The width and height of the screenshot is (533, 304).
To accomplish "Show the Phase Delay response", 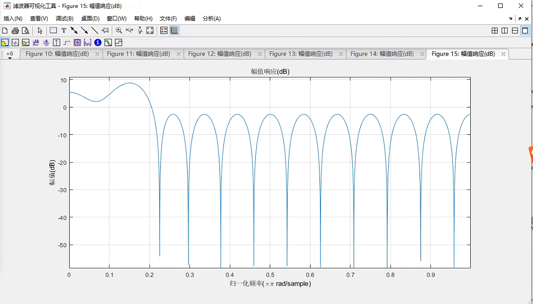I will [x=46, y=42].
